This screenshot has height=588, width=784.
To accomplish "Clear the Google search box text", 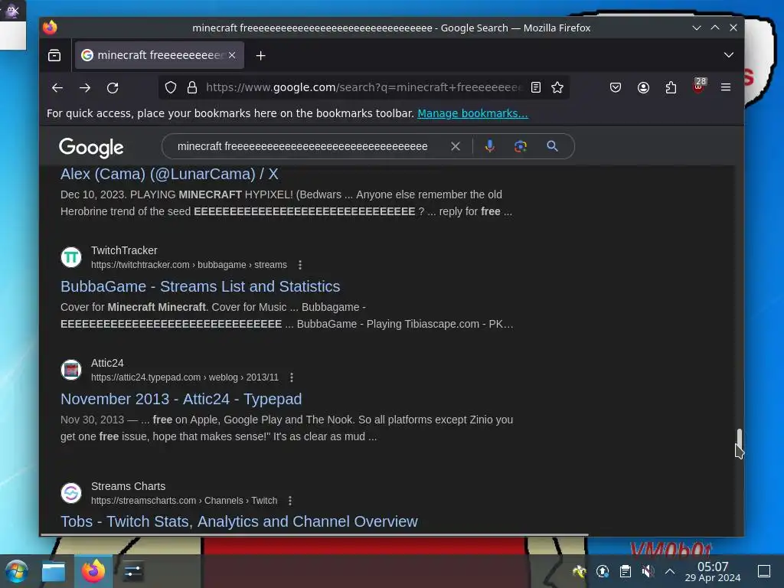I will 455,146.
